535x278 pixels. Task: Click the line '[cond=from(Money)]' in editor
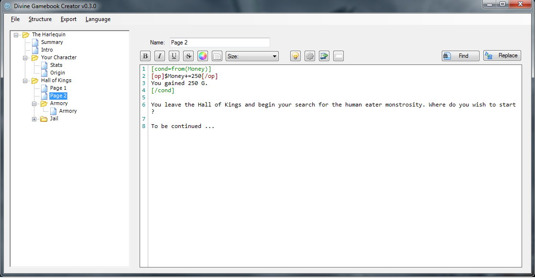tap(181, 69)
